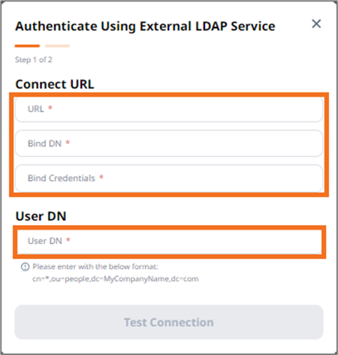Image resolution: width=338 pixels, height=355 pixels.
Task: Select the second step progress indicator
Action: (x=57, y=46)
